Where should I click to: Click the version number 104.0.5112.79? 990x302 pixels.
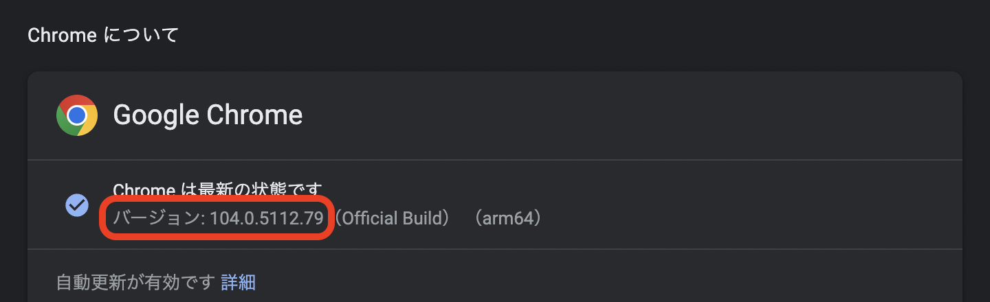[x=266, y=219]
